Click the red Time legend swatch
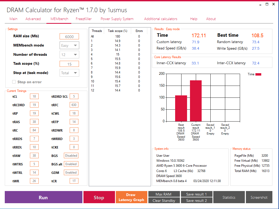Image resolution: width=279 pixels, height=209 pixels. 258,74
